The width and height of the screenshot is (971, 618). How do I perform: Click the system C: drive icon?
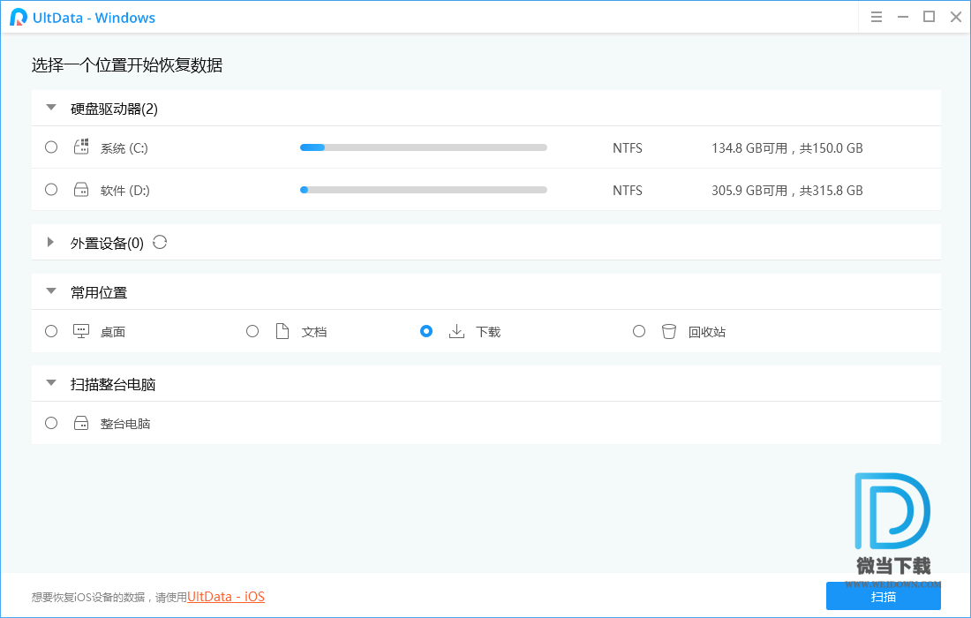pos(81,147)
